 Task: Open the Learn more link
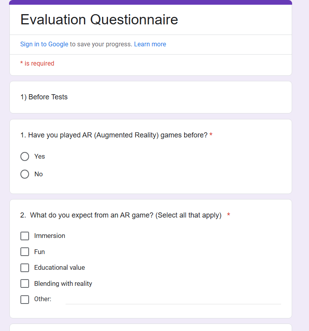click(150, 44)
